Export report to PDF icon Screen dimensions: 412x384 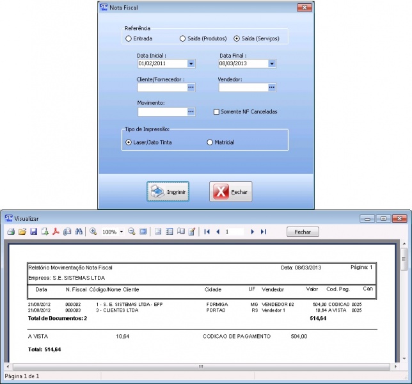click(56, 232)
